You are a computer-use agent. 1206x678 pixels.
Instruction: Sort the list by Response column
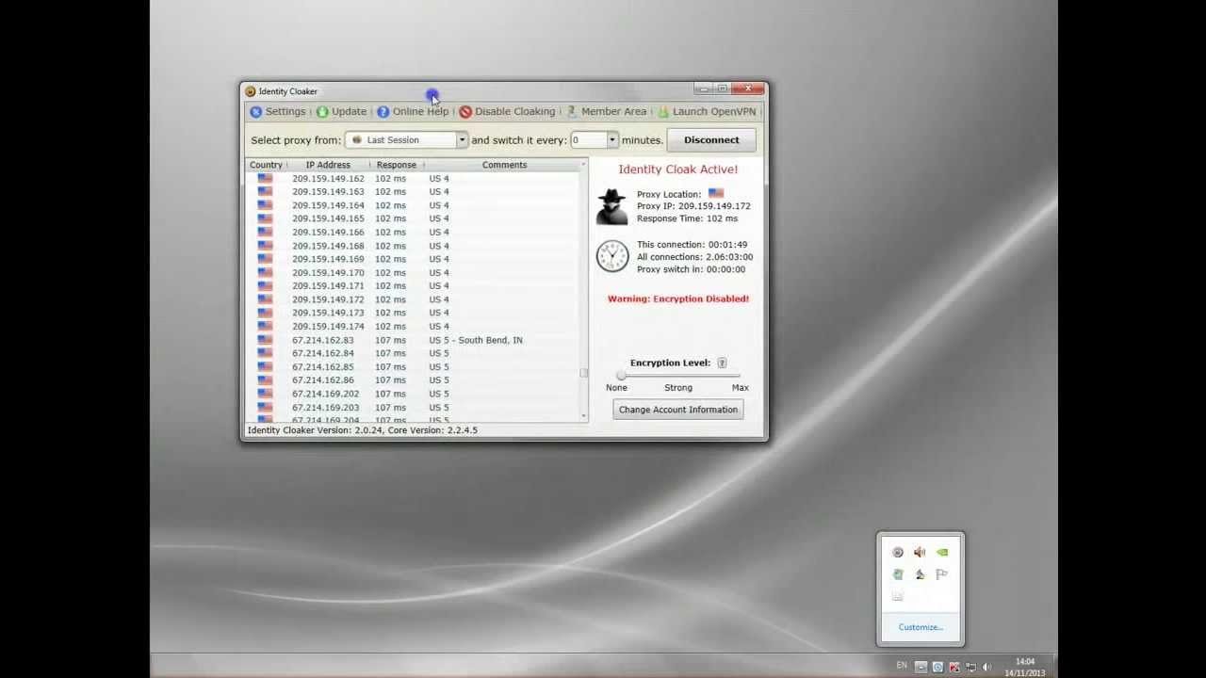point(396,165)
